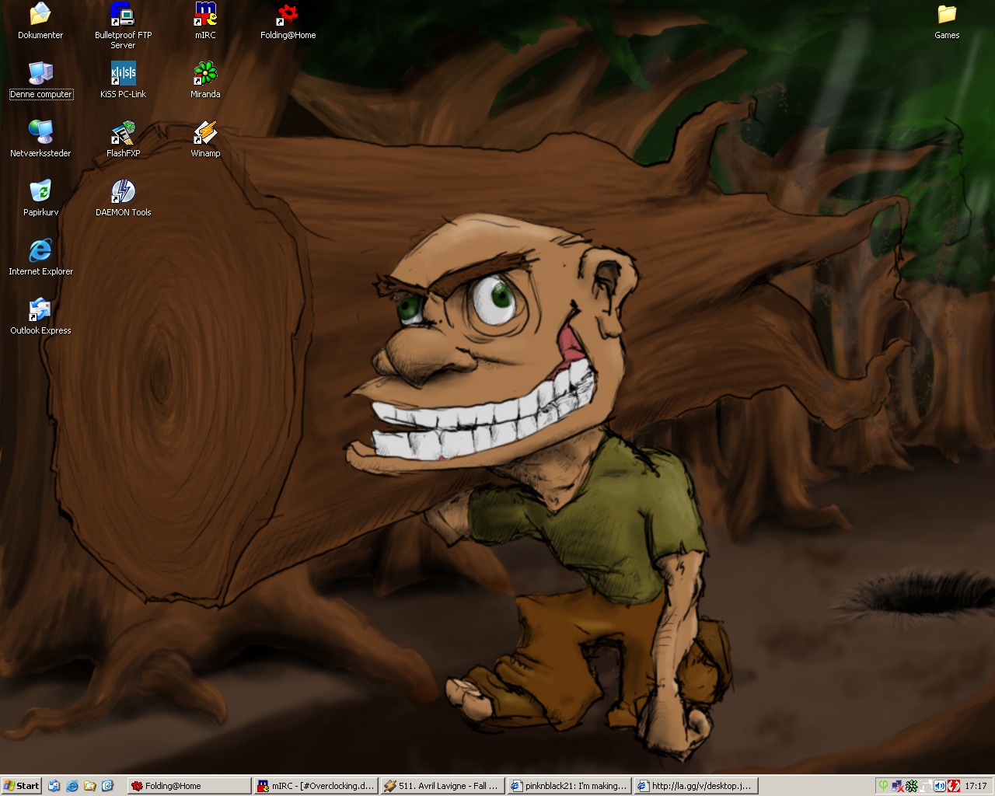Select the Bulletproof FTP Server shortcut
Screen dimensions: 995x796
pyautogui.click(x=123, y=26)
